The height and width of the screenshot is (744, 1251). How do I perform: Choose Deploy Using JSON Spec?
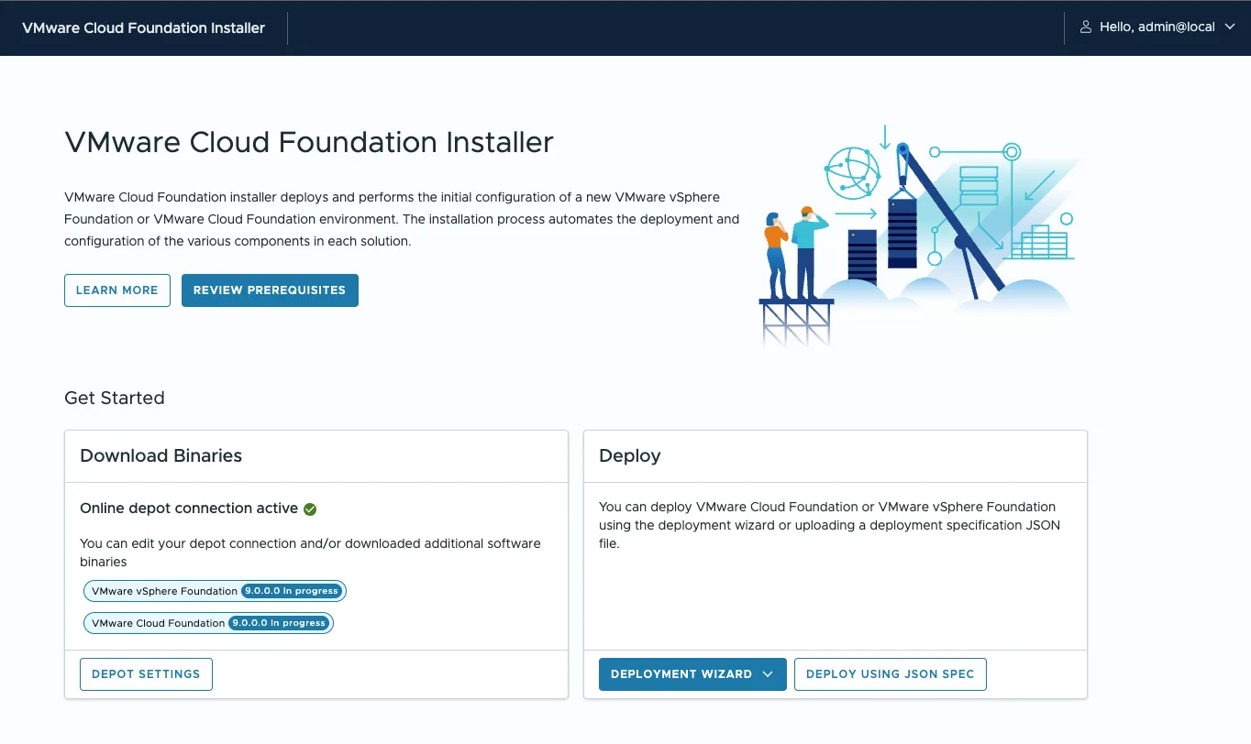(x=891, y=674)
